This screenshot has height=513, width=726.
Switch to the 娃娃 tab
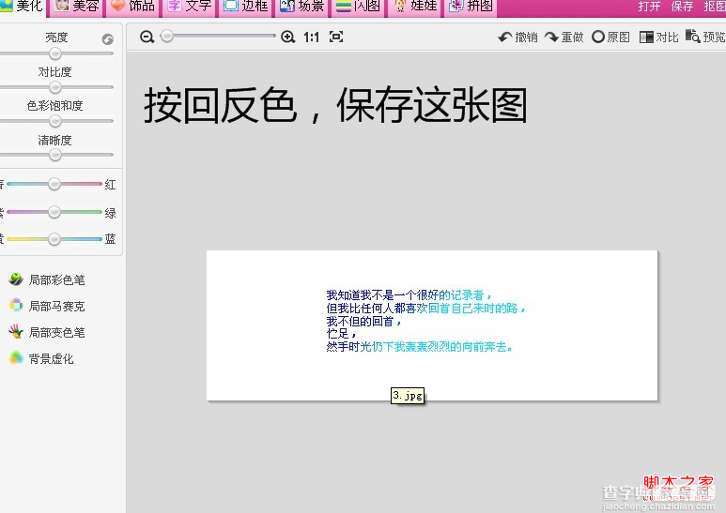(415, 7)
